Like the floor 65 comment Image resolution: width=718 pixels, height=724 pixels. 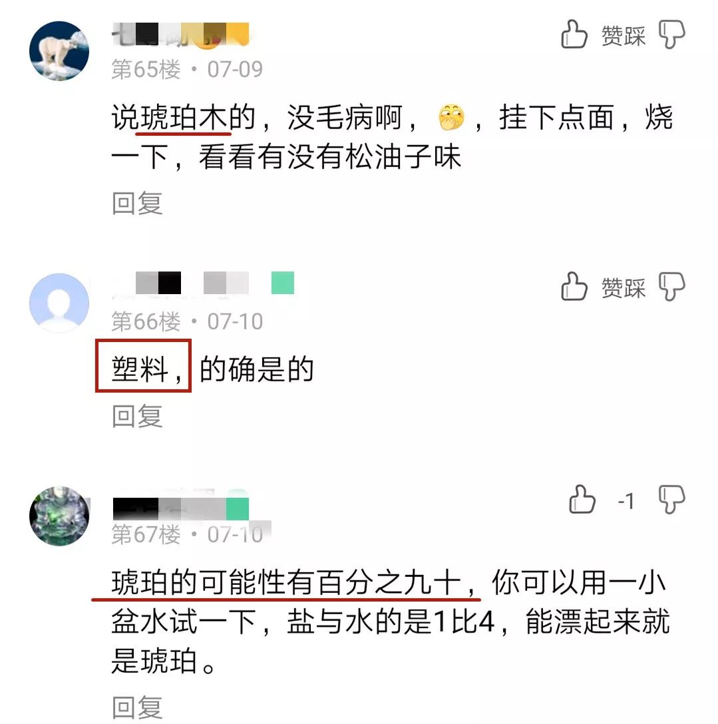(x=574, y=34)
